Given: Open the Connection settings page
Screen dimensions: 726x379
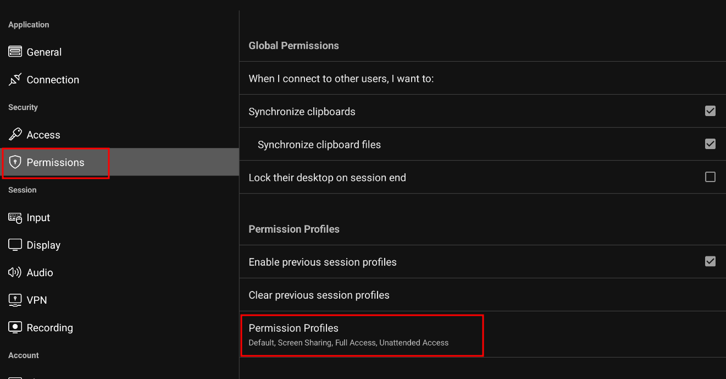Looking at the screenshot, I should click(x=119, y=80).
